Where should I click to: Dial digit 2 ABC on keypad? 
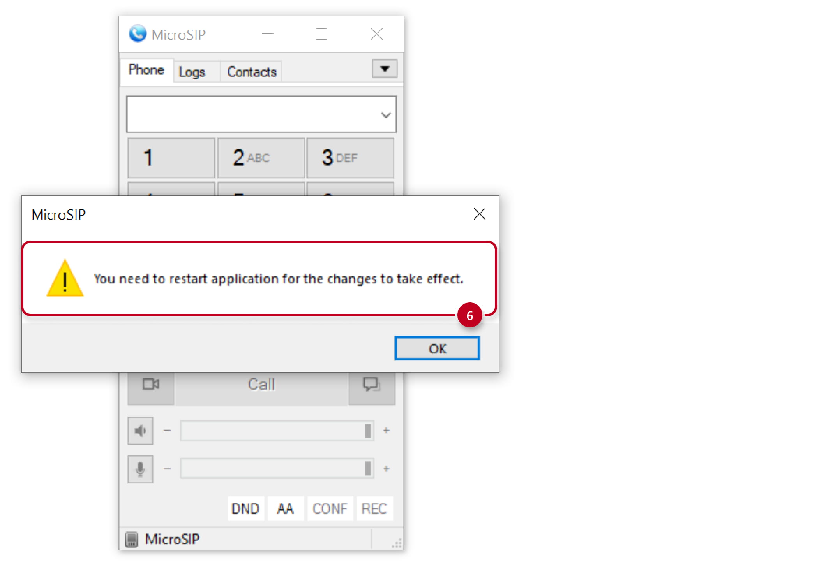(x=261, y=158)
